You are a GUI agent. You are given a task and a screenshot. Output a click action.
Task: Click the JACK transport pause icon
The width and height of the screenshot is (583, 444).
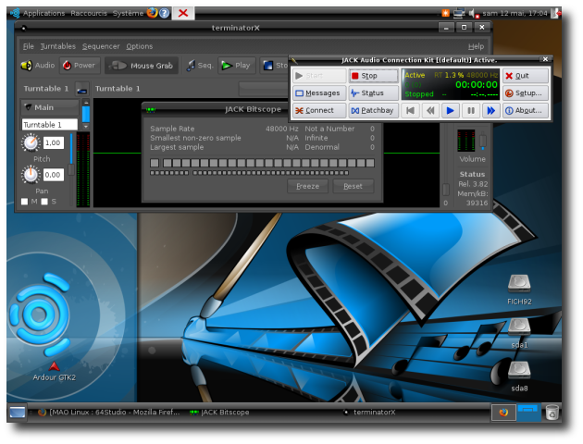click(471, 111)
